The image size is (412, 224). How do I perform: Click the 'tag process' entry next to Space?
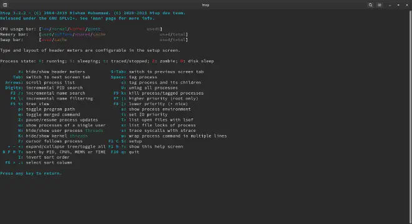(x=143, y=77)
